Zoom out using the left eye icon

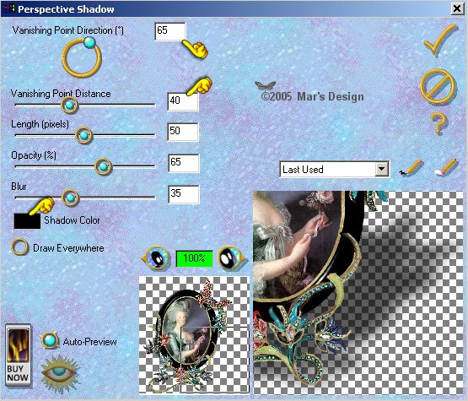(156, 257)
